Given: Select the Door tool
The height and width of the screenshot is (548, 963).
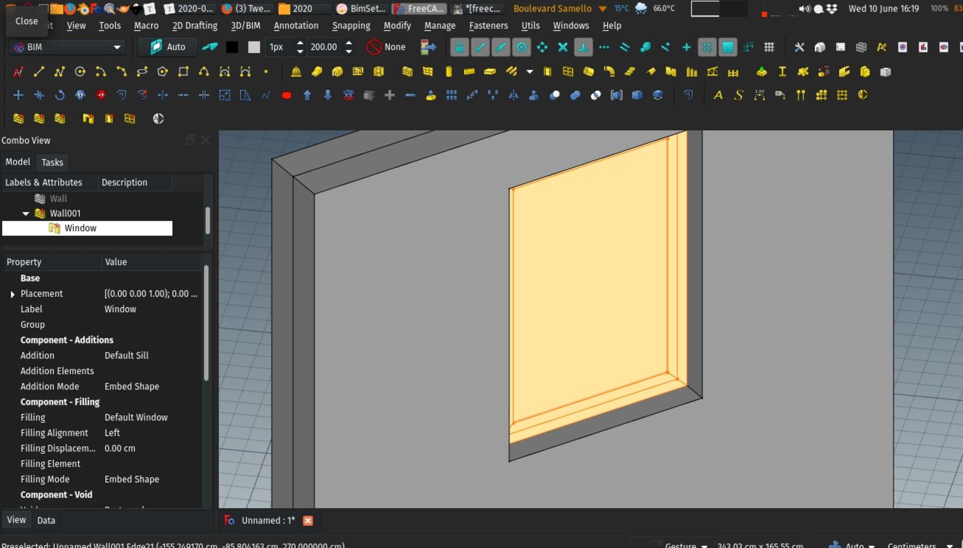Looking at the screenshot, I should [547, 72].
